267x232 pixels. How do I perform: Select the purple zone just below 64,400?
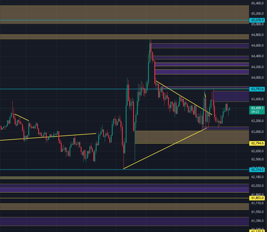[x=201, y=58]
